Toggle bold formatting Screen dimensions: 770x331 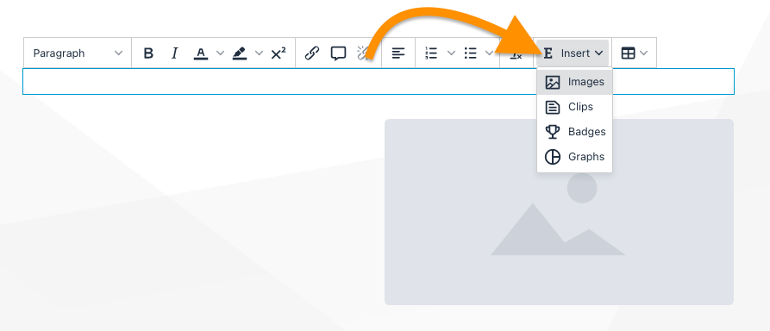148,53
